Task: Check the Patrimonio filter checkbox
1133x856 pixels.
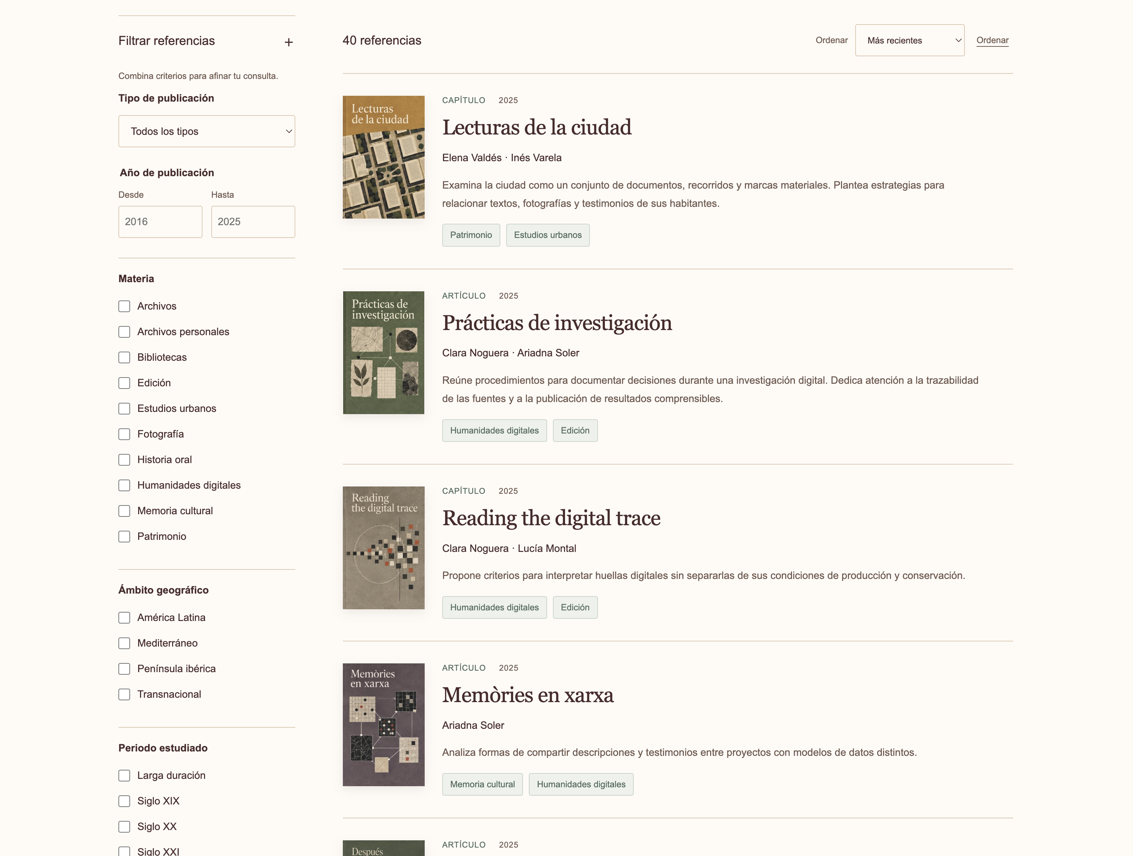Action: click(x=124, y=537)
